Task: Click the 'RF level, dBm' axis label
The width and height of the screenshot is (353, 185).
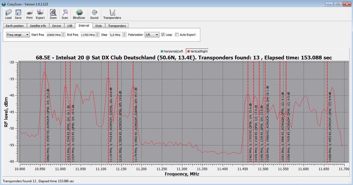Action: [x=6, y=112]
